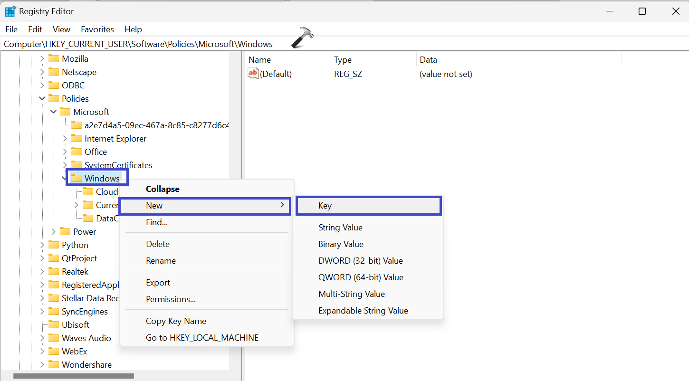Open the New submenu in context menu
The width and height of the screenshot is (689, 381).
point(205,206)
